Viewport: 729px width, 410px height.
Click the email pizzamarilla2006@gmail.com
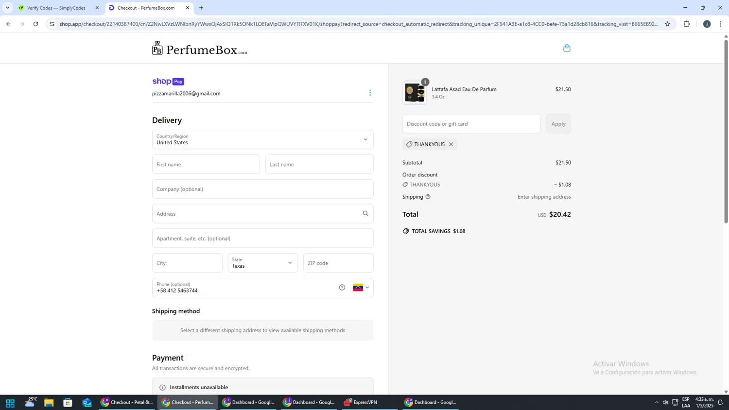[186, 93]
